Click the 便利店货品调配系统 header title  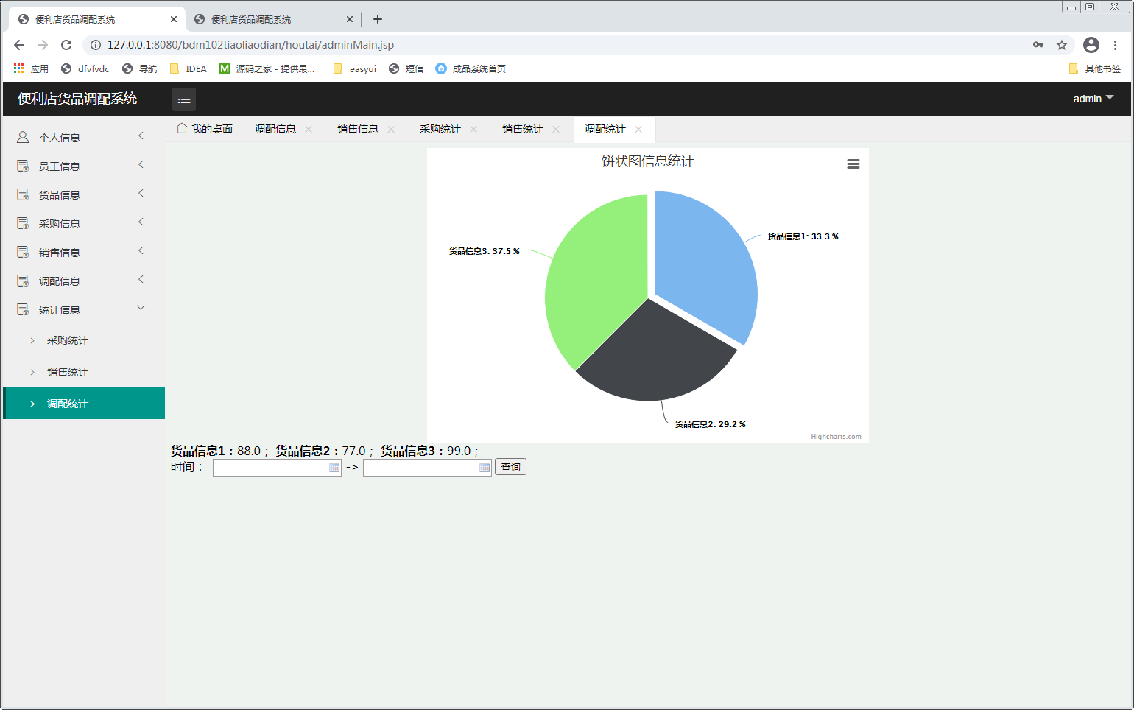point(77,99)
